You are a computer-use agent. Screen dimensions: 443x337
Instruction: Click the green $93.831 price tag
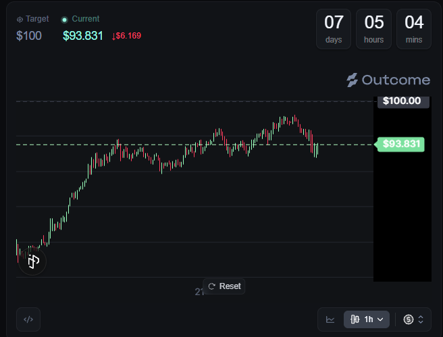pyautogui.click(x=400, y=145)
